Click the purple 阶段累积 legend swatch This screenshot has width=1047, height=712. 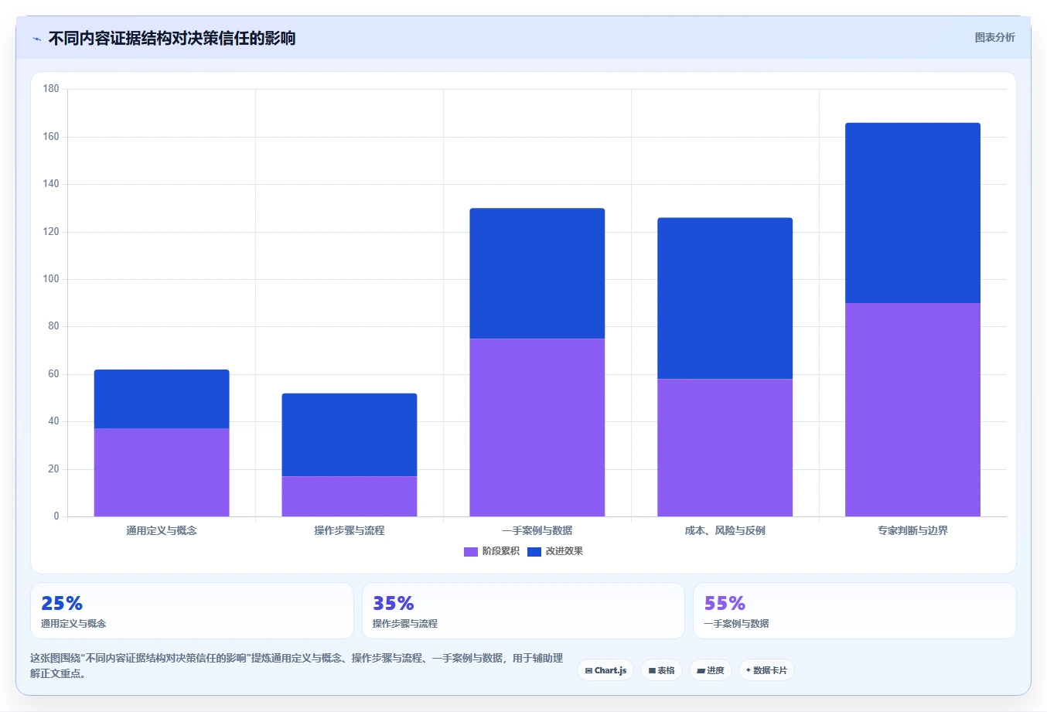pyautogui.click(x=471, y=551)
